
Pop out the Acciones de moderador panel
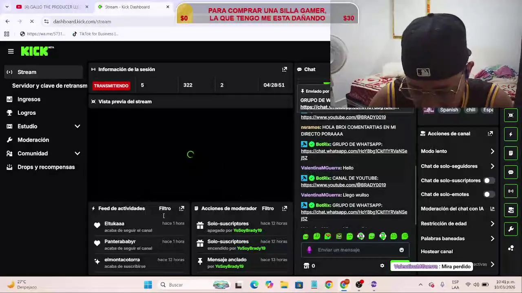click(x=285, y=208)
